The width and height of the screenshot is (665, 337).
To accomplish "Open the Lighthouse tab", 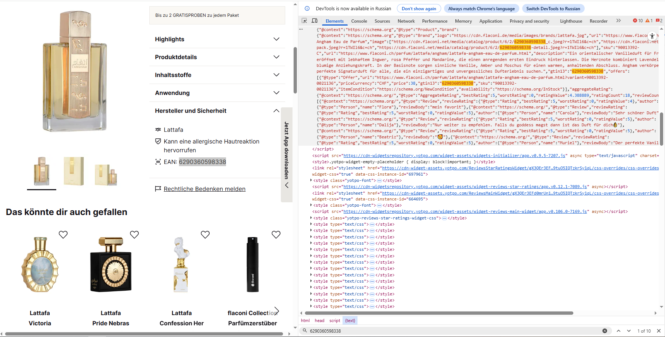I will point(571,21).
